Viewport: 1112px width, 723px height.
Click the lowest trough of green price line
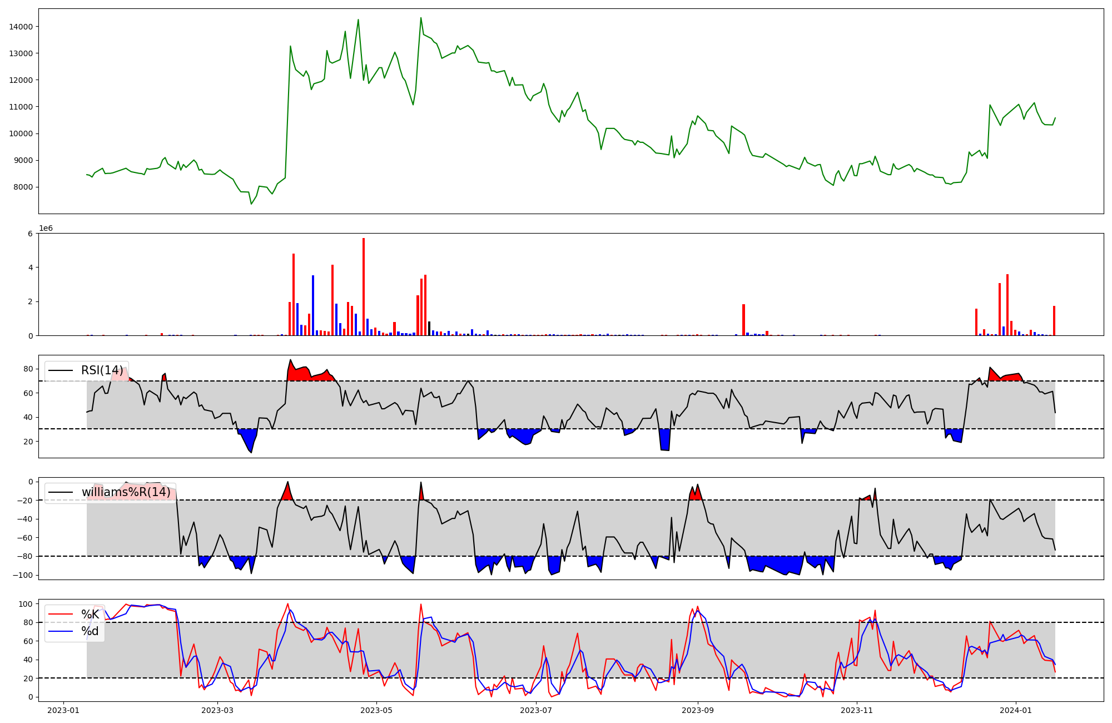[x=251, y=204]
